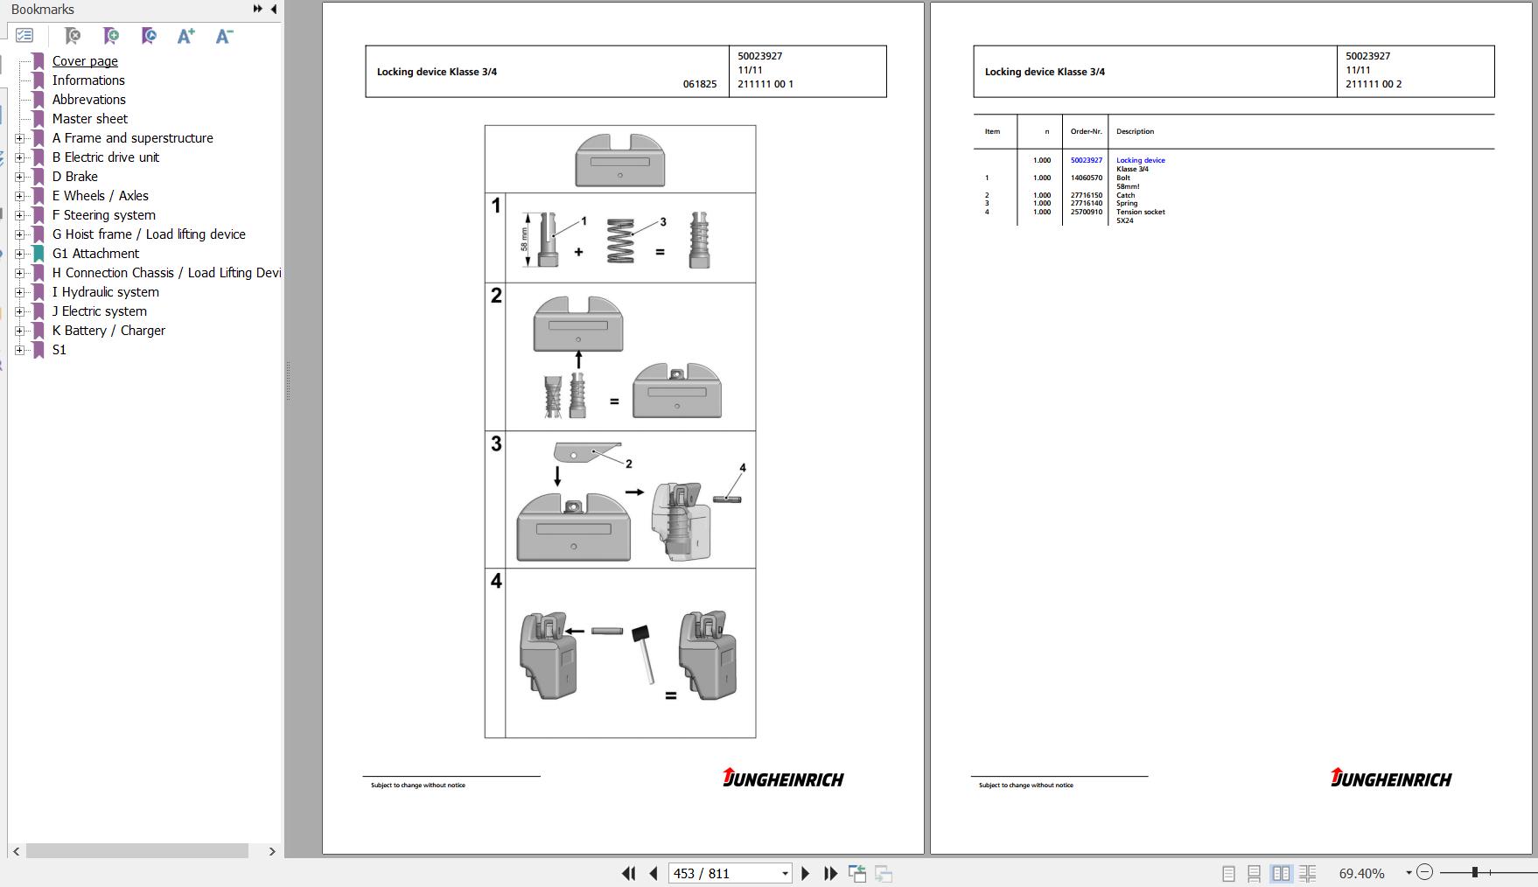
Task: Expand the J Electric system bookmark
Action: tap(20, 311)
